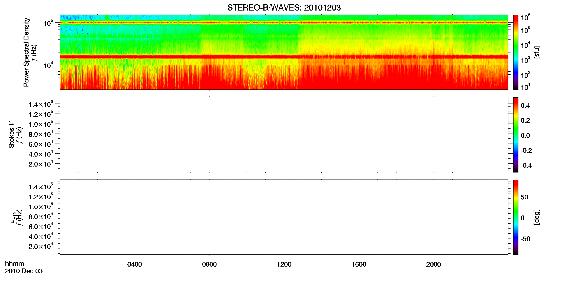Viewport: 568px width, 292px height.
Task: Click the 10^6 tick on top colorbar
Action: [x=526, y=18]
